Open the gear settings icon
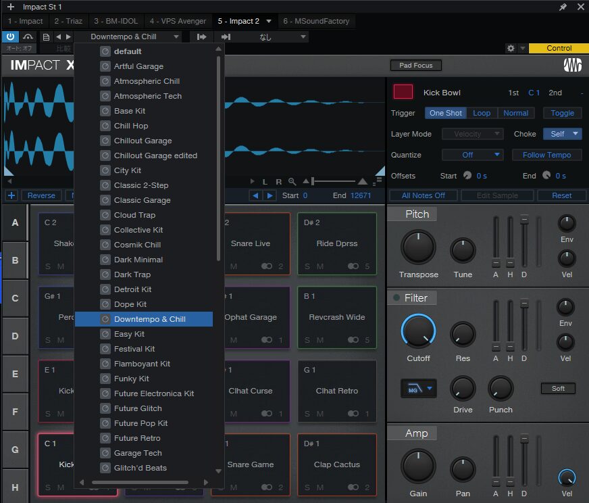This screenshot has height=503, width=589. coord(511,48)
